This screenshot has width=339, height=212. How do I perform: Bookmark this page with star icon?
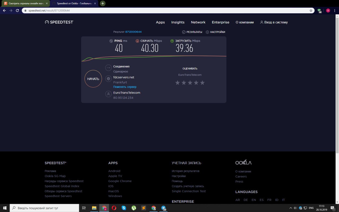coord(311,11)
